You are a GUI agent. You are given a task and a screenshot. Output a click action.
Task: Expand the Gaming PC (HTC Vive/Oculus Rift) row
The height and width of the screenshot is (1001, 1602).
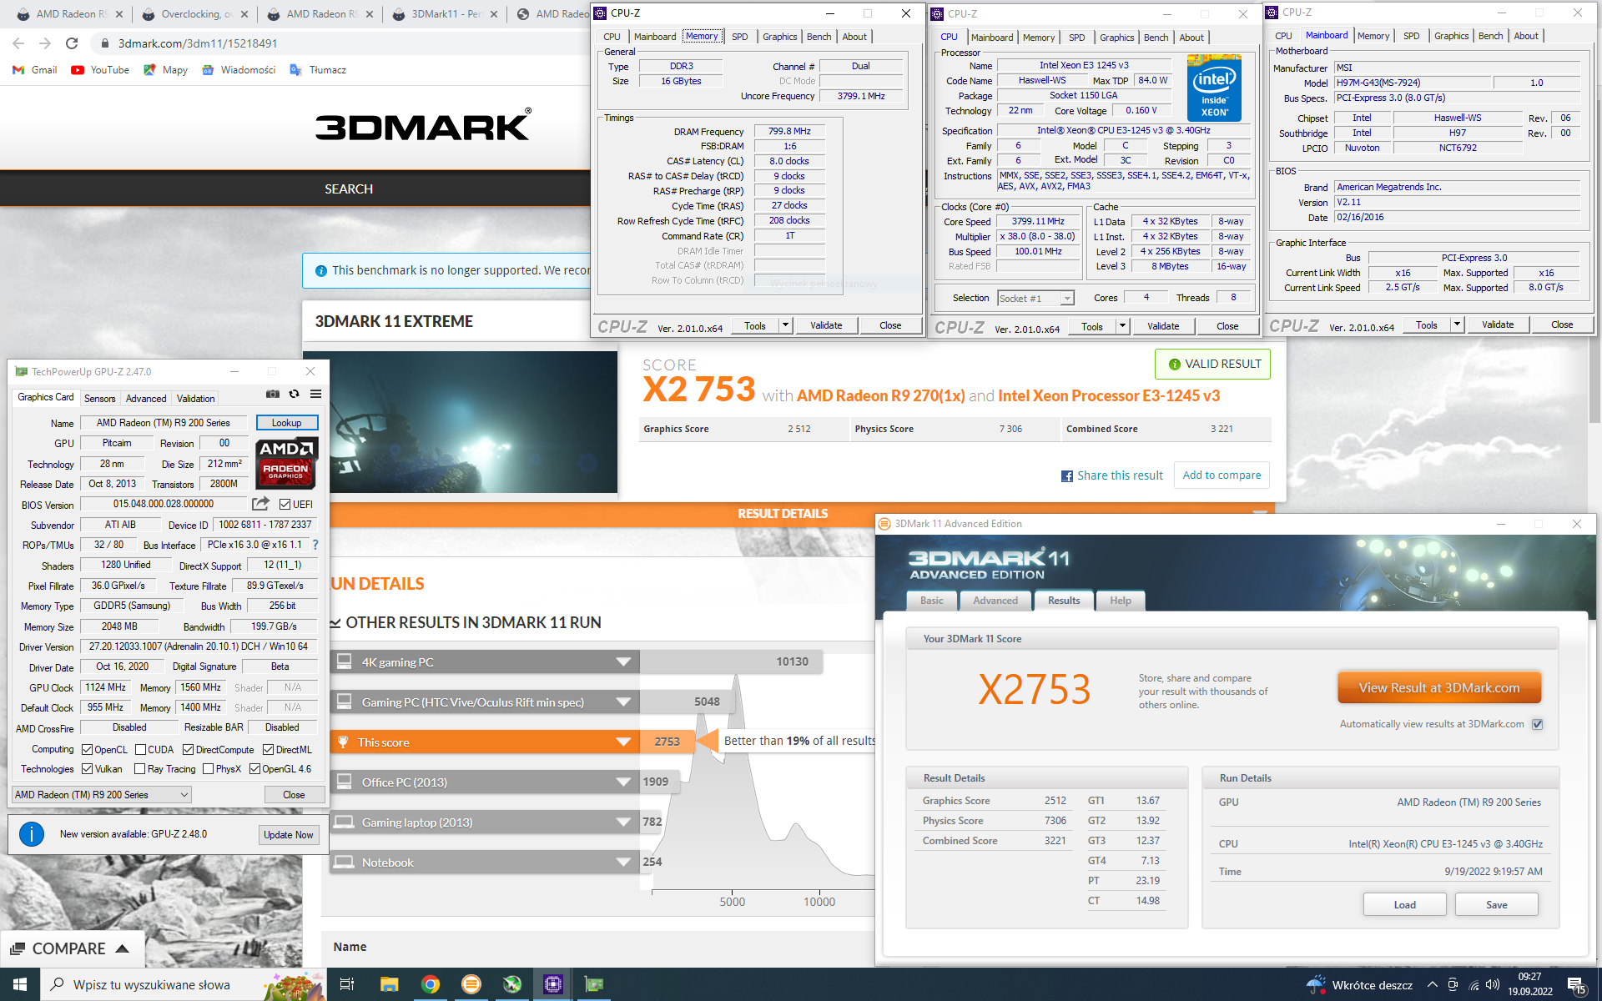tap(623, 702)
